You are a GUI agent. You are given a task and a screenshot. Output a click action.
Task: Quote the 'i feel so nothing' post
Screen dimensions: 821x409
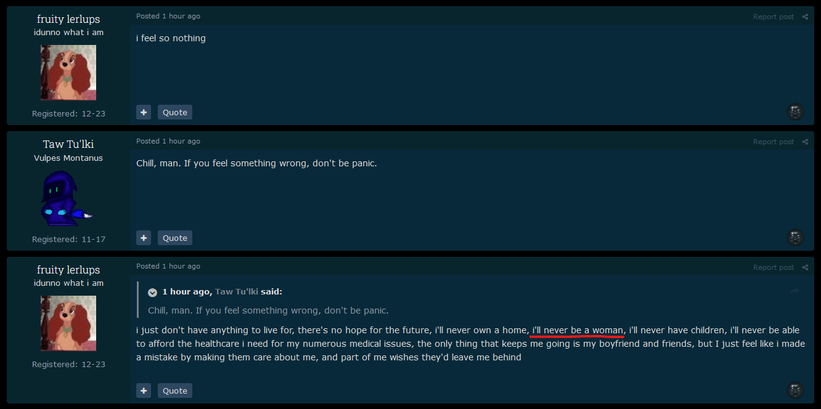(175, 112)
